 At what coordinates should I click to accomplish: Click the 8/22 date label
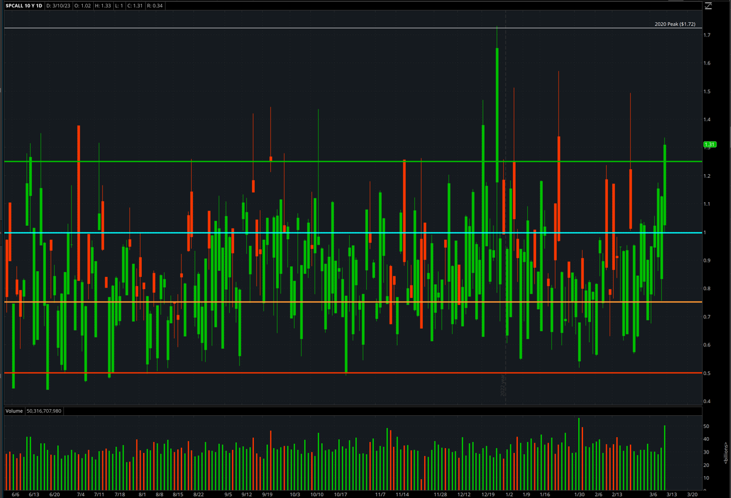[x=199, y=494]
